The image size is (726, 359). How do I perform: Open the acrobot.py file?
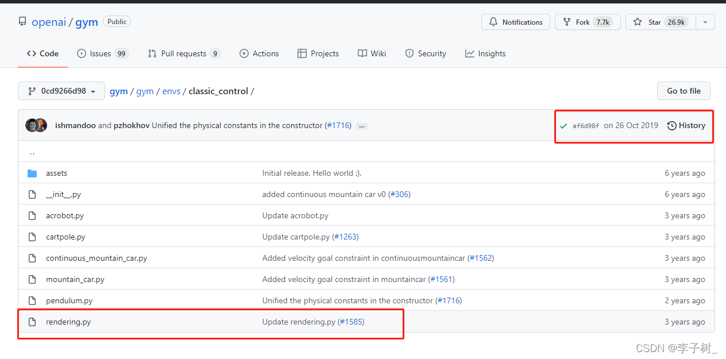tap(65, 215)
